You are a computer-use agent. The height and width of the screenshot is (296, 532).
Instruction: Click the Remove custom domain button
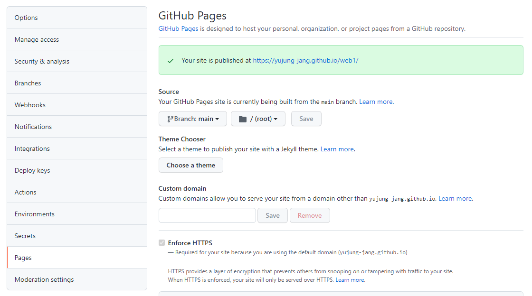[x=310, y=215]
